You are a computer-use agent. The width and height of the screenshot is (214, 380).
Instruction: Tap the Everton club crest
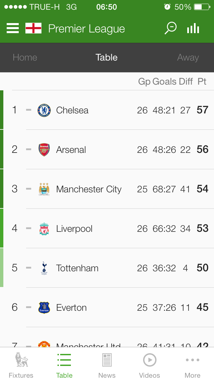44,307
